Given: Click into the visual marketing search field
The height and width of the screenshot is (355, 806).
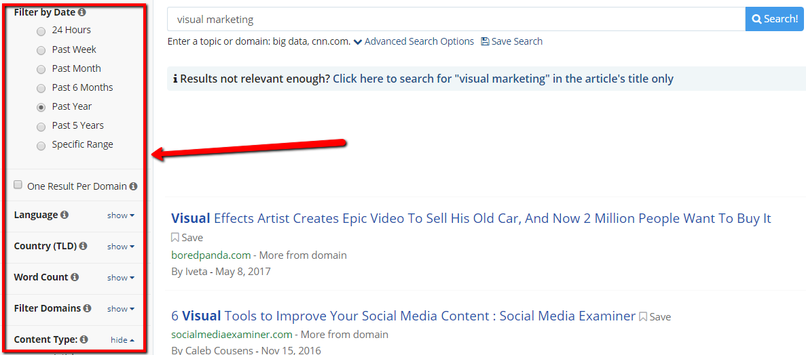Looking at the screenshot, I should point(455,20).
